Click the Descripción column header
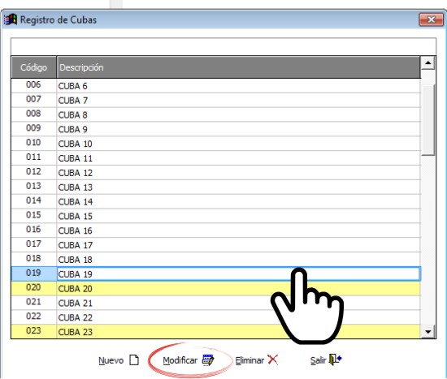 click(x=239, y=67)
